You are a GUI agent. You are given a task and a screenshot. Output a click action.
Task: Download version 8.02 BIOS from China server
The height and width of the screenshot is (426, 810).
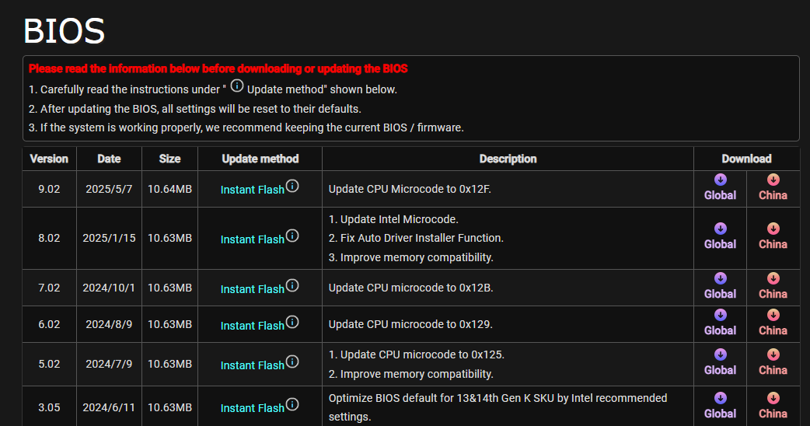pyautogui.click(x=773, y=237)
